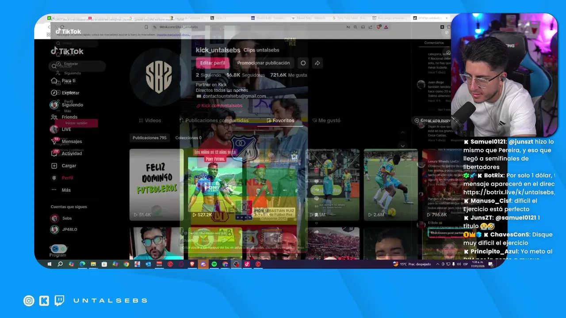Open the Para ti home feed
Screen dimensions: 566x318
tap(64, 81)
